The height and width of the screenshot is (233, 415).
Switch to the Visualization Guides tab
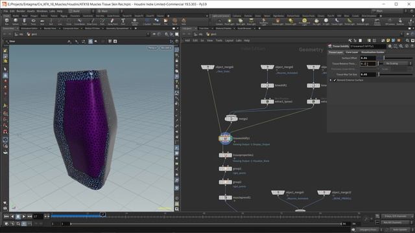tap(372, 52)
